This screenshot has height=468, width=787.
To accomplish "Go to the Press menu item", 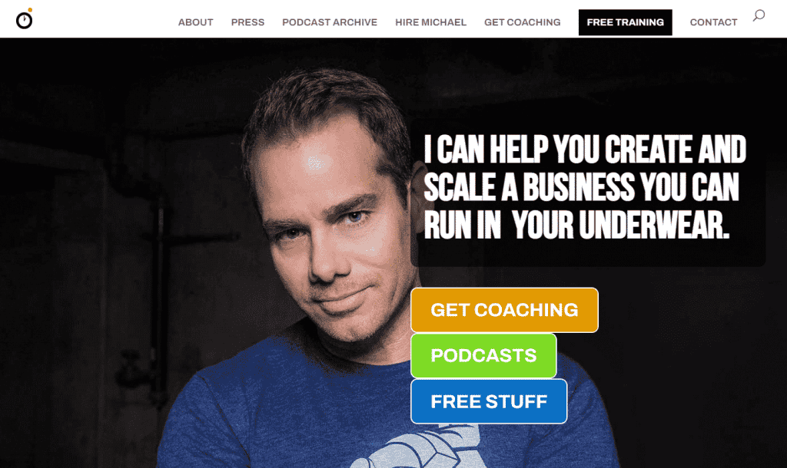I will coord(248,22).
